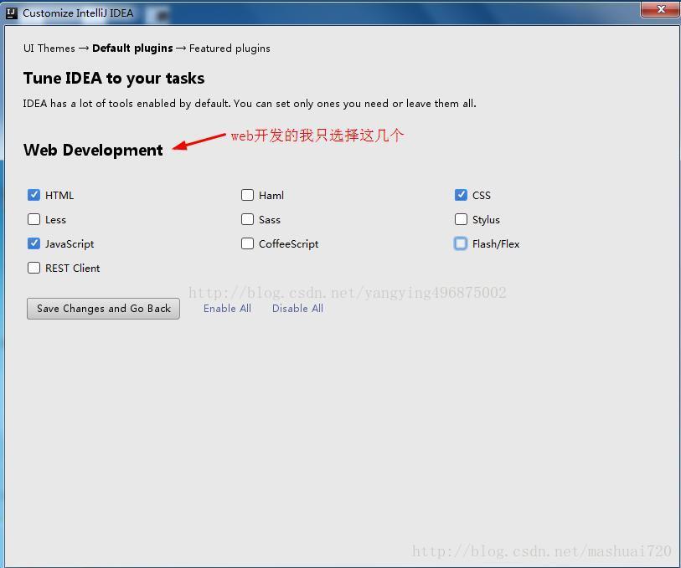
Task: Open Featured plugins from the breadcrumb
Action: (230, 49)
